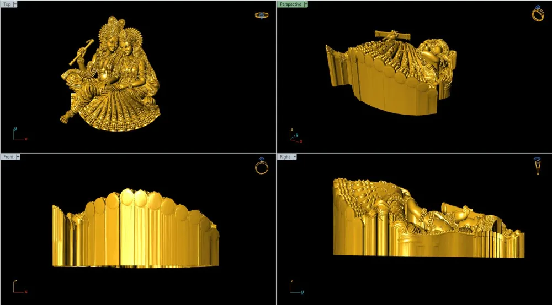
Task: Click the Top viewport label
Action: pos(7,4)
